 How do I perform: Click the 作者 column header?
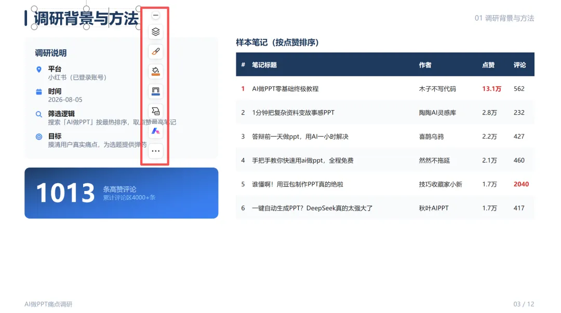pos(425,65)
